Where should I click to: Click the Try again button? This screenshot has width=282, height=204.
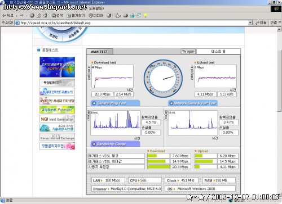(x=188, y=51)
